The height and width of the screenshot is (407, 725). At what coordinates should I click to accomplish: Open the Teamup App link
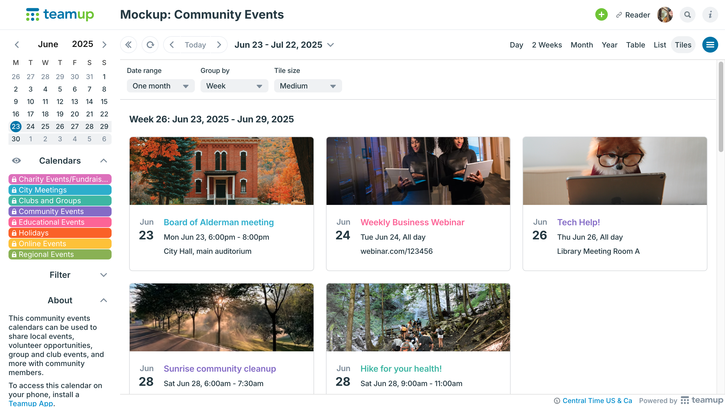pos(31,403)
